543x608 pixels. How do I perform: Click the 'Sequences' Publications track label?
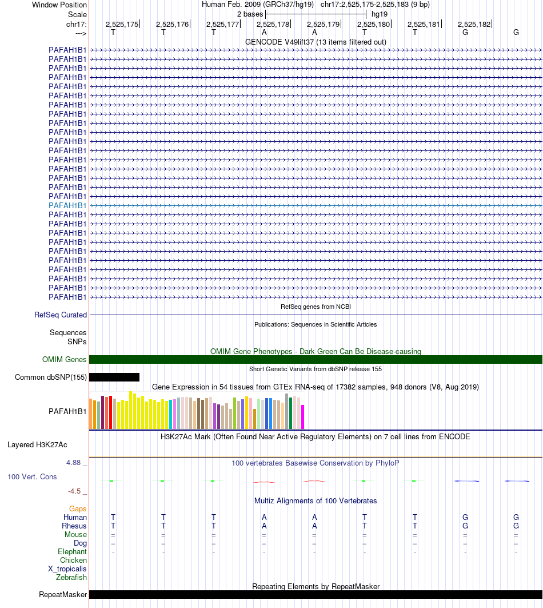click(x=68, y=333)
